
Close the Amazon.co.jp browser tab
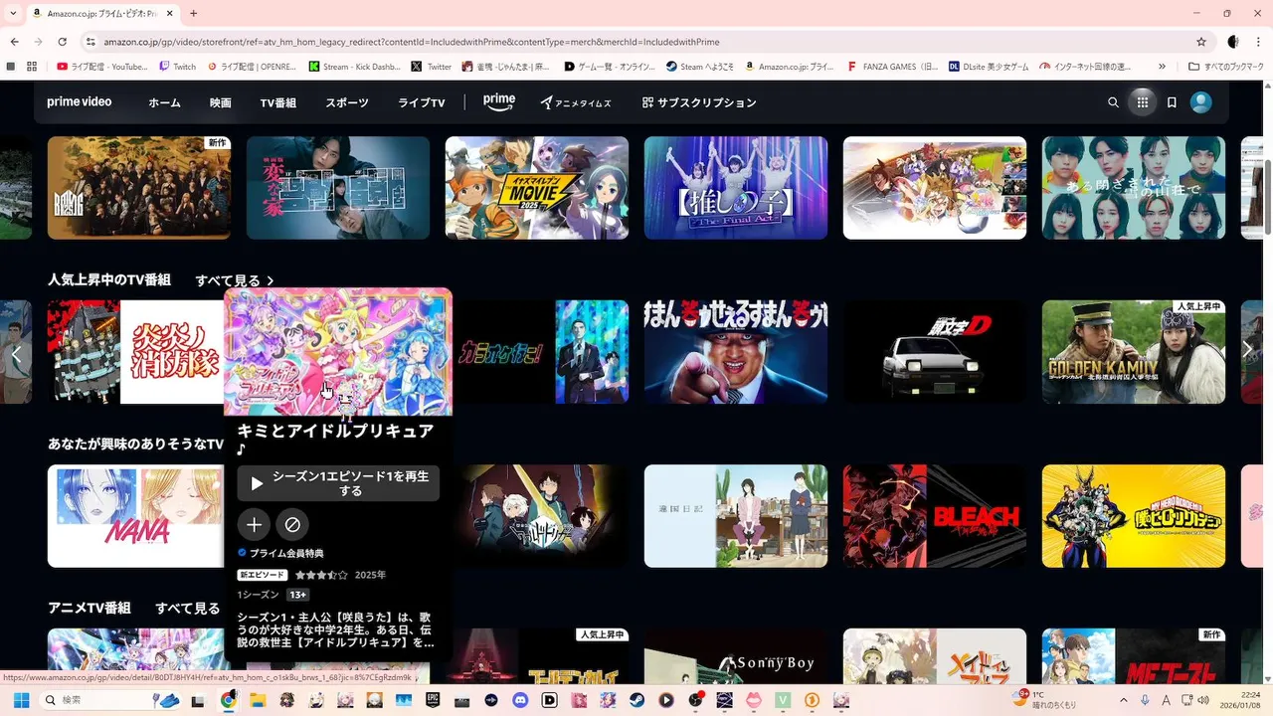point(169,14)
